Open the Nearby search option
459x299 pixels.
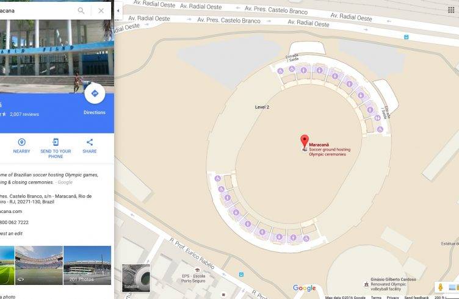tap(21, 146)
